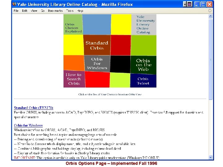The image size is (223, 167).
Task: Open the Orbis for Windows link
Action: 28,125
